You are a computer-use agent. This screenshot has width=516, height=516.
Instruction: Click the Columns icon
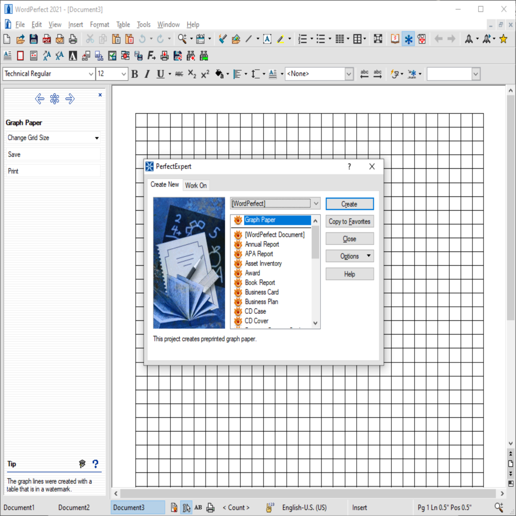click(340, 39)
